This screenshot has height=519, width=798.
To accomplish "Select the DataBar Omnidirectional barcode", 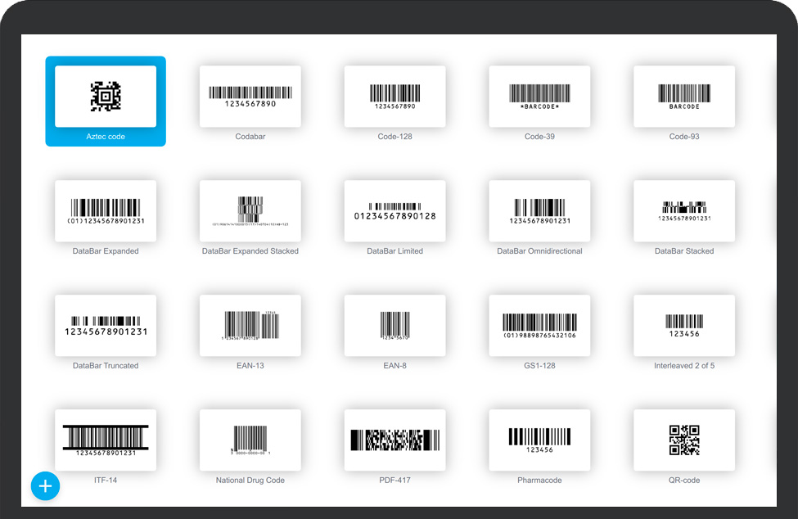I will tap(539, 211).
